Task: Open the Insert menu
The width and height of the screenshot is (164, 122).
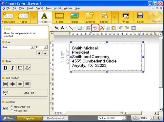Action: [x=30, y=8]
